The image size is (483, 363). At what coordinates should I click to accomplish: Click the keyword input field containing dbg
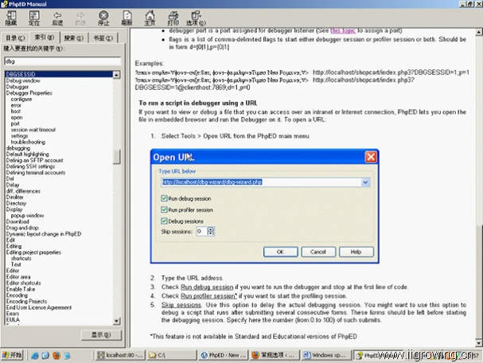click(x=63, y=61)
